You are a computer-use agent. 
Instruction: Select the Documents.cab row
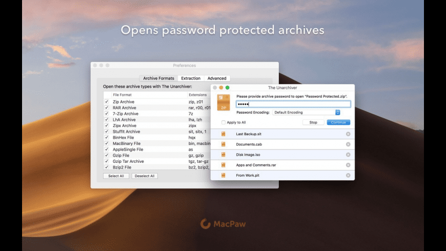pos(282,144)
